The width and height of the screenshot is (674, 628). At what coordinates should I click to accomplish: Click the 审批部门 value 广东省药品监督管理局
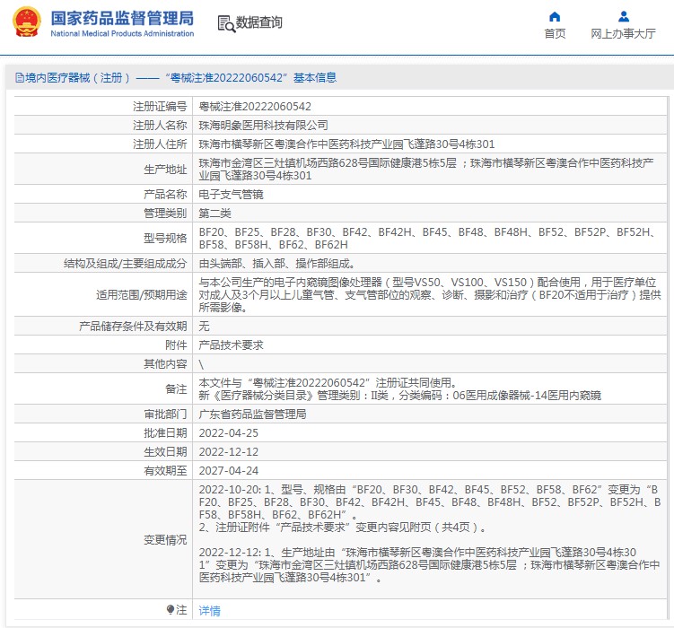252,414
